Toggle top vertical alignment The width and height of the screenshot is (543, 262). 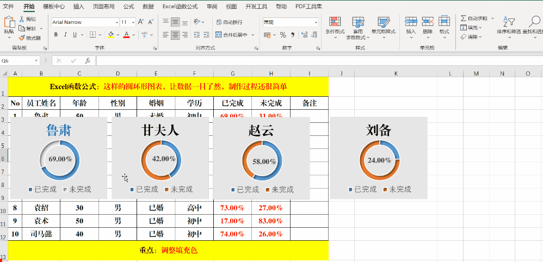(x=166, y=22)
